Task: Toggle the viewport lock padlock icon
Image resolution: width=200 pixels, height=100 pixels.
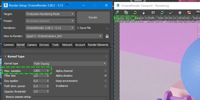Action: click(144, 12)
